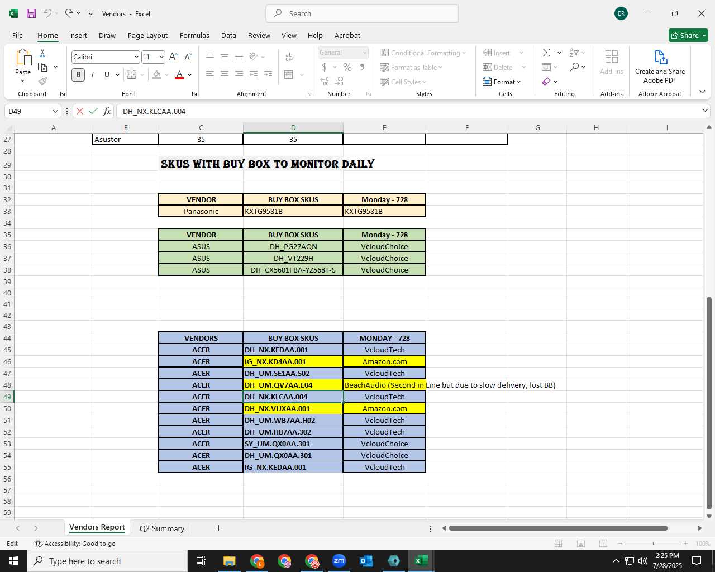This screenshot has width=715, height=572.
Task: Expand the Name Box dropdown arrow
Action: point(55,111)
